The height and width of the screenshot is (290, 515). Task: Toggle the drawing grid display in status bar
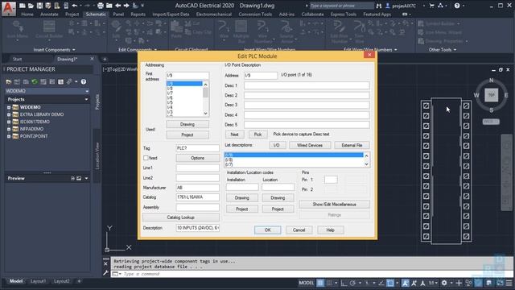point(320,283)
